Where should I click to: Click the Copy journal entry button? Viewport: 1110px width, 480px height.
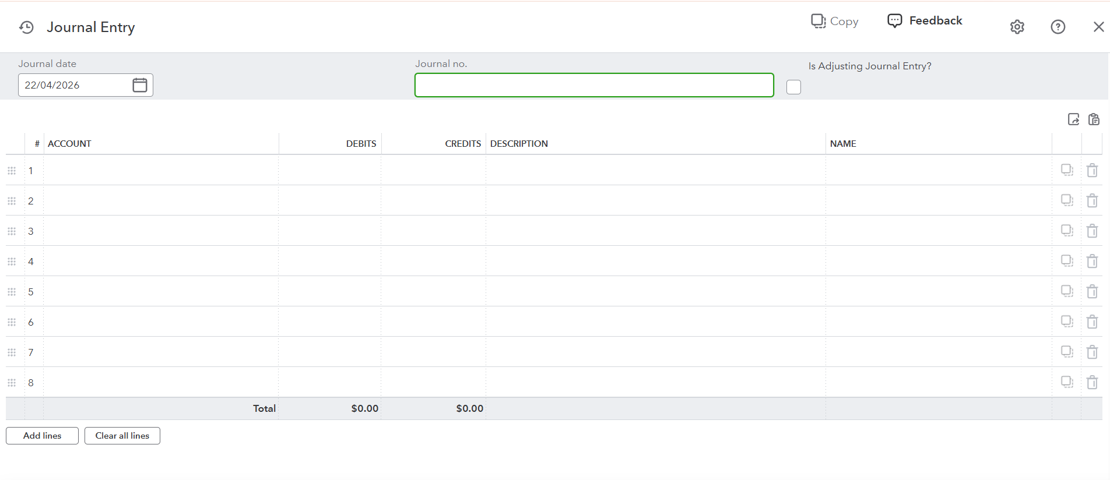click(834, 22)
